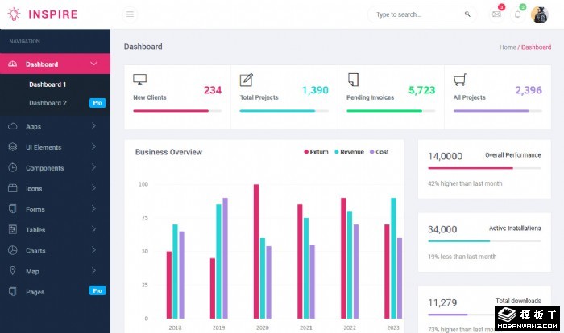This screenshot has width=564, height=333.
Task: Open the user profile avatar
Action: point(539,14)
